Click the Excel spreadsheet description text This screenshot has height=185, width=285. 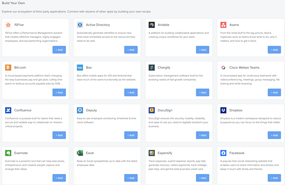click(107, 163)
